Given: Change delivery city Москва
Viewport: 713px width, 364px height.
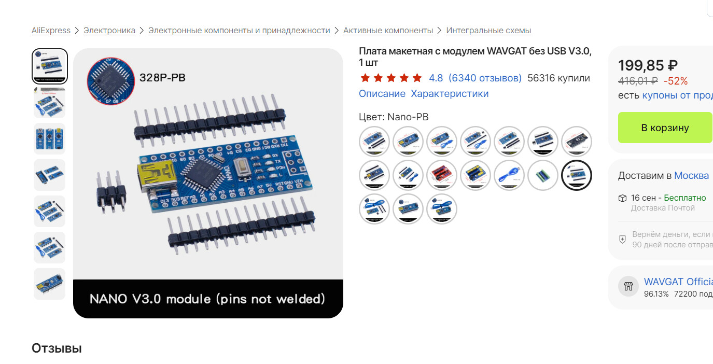Looking at the screenshot, I should [691, 176].
